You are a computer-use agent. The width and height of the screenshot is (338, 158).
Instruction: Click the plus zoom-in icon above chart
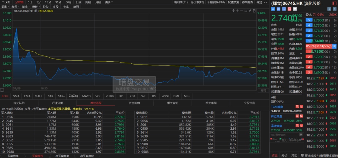tap(237, 11)
